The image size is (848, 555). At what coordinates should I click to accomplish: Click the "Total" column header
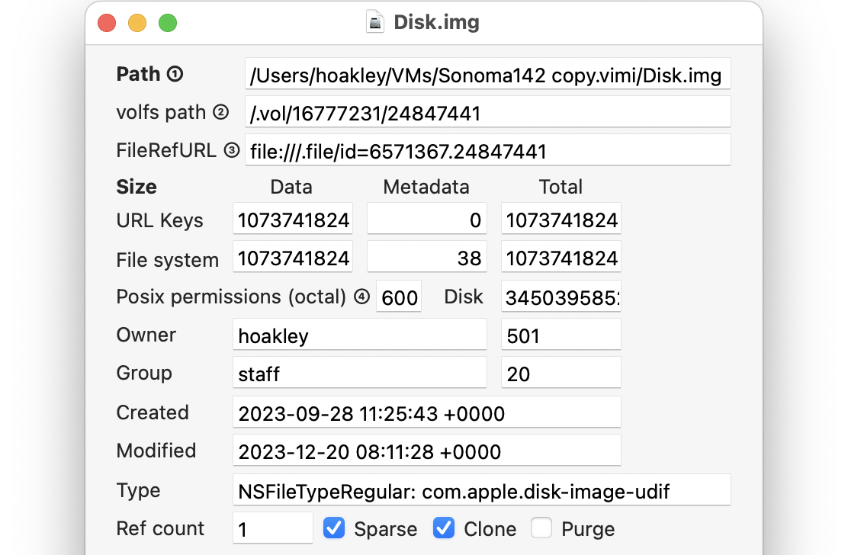[x=561, y=187]
